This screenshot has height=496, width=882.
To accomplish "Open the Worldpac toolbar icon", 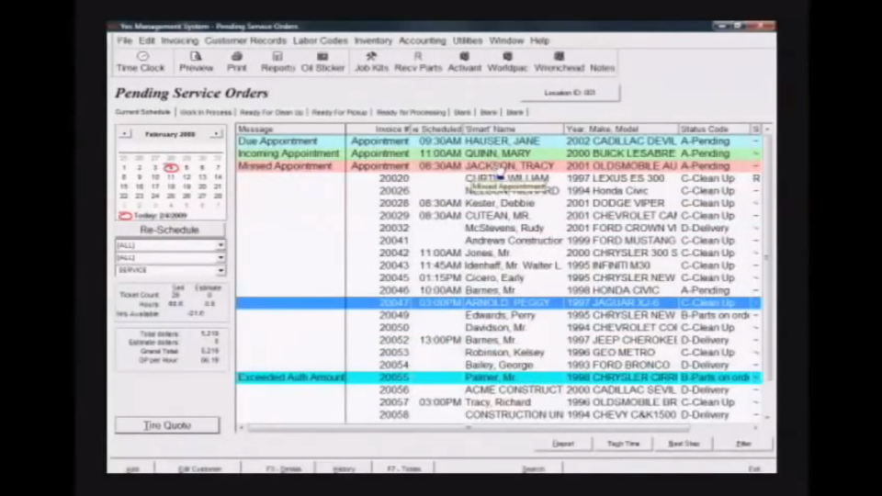I will 507,62.
